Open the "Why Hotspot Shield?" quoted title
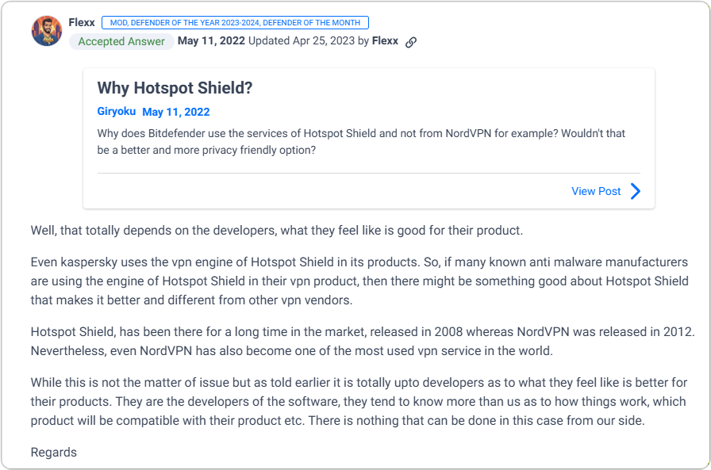 coord(175,88)
